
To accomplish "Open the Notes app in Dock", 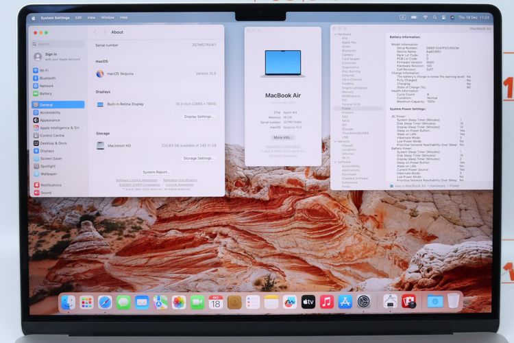I will [271, 302].
